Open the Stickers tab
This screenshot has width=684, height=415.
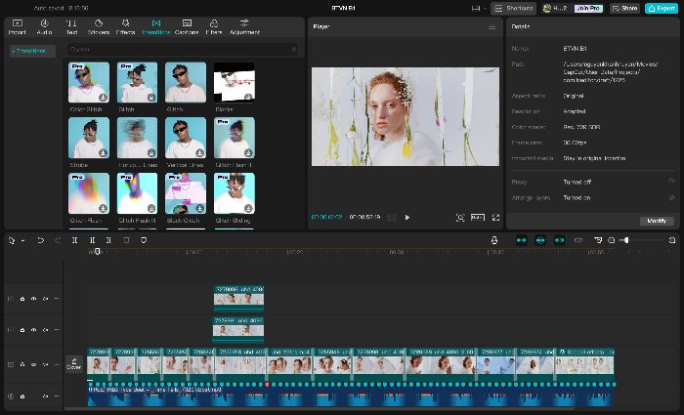pyautogui.click(x=99, y=27)
